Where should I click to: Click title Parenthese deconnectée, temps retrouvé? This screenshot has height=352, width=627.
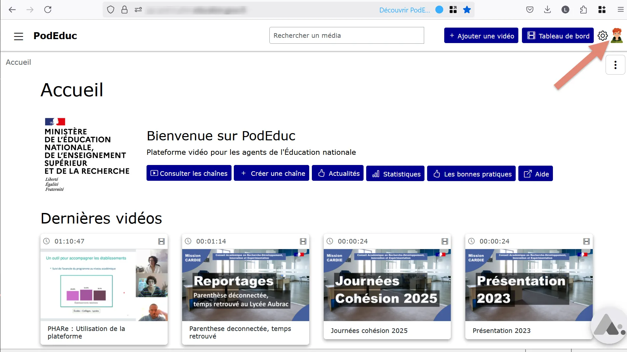pyautogui.click(x=240, y=332)
